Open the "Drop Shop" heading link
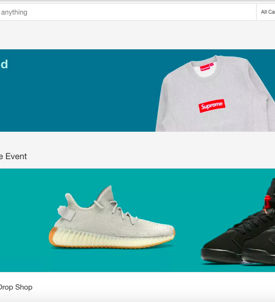The height and width of the screenshot is (302, 275). tap(16, 287)
